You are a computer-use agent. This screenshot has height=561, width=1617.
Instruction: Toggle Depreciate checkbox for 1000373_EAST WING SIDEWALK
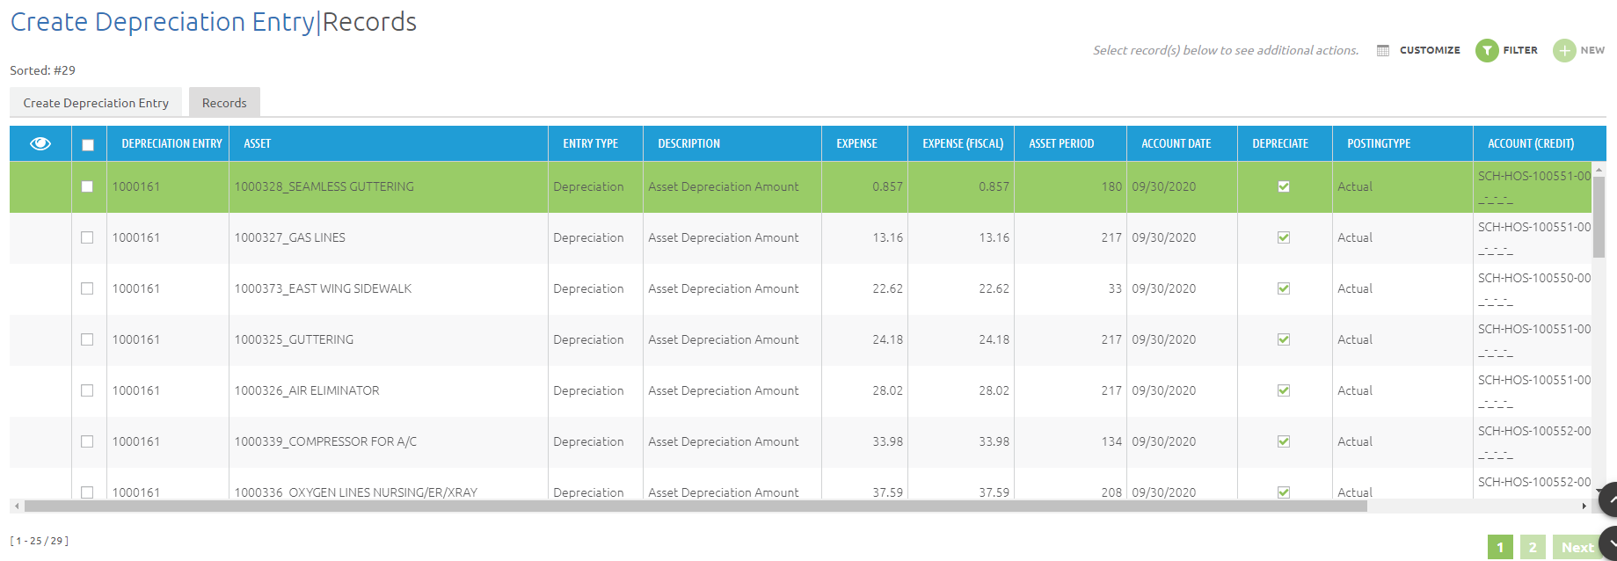point(1284,288)
